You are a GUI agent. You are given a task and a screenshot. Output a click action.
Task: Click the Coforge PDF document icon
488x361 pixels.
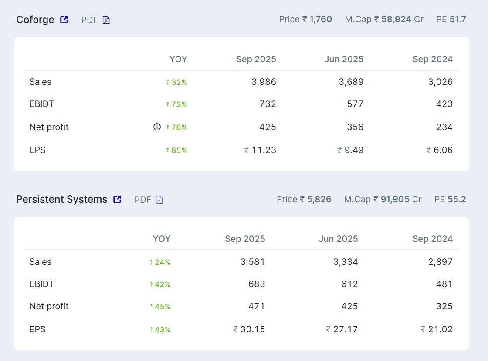pyautogui.click(x=106, y=20)
